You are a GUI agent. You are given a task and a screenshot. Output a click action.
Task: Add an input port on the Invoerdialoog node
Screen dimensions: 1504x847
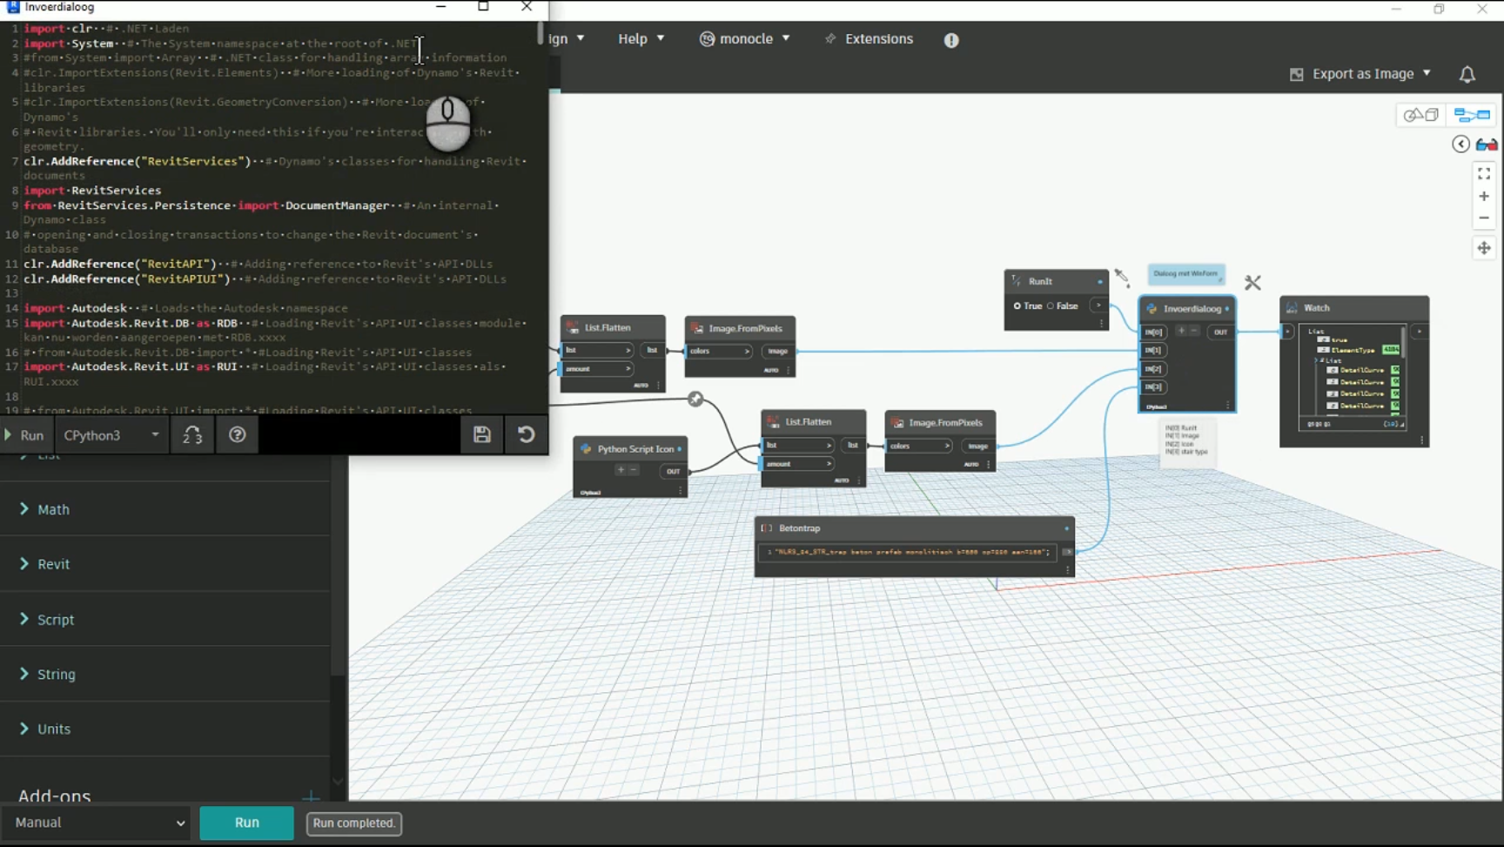tap(1181, 331)
